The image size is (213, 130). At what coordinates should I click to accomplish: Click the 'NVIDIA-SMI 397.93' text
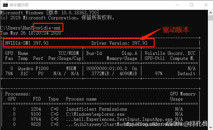27,43
